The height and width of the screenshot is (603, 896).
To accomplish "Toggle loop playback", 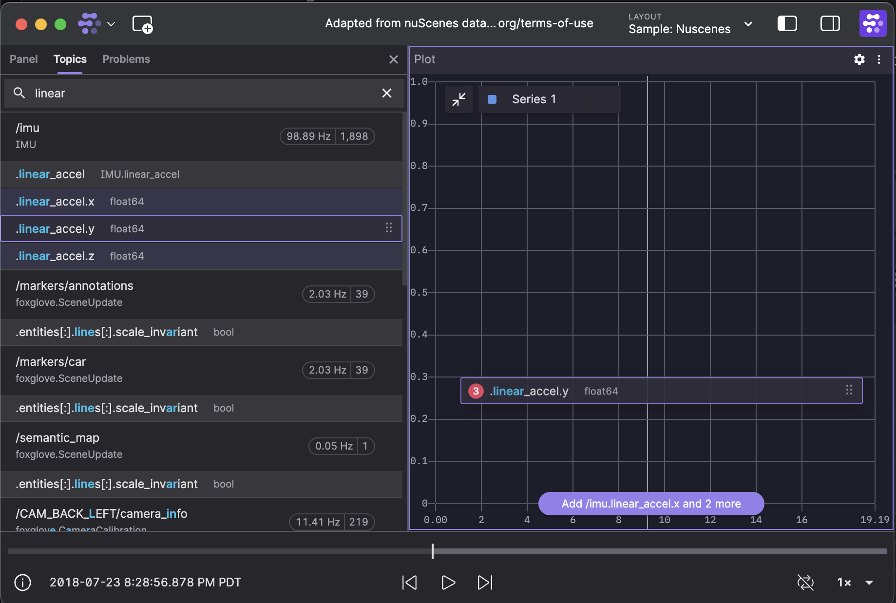I will click(x=805, y=583).
